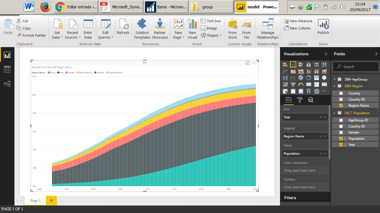Click Focus mode icon on chart
Image resolution: width=380 pixels, height=213 pixels.
248,63
